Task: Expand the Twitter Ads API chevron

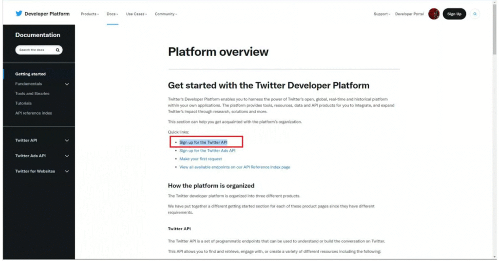Action: pos(67,156)
